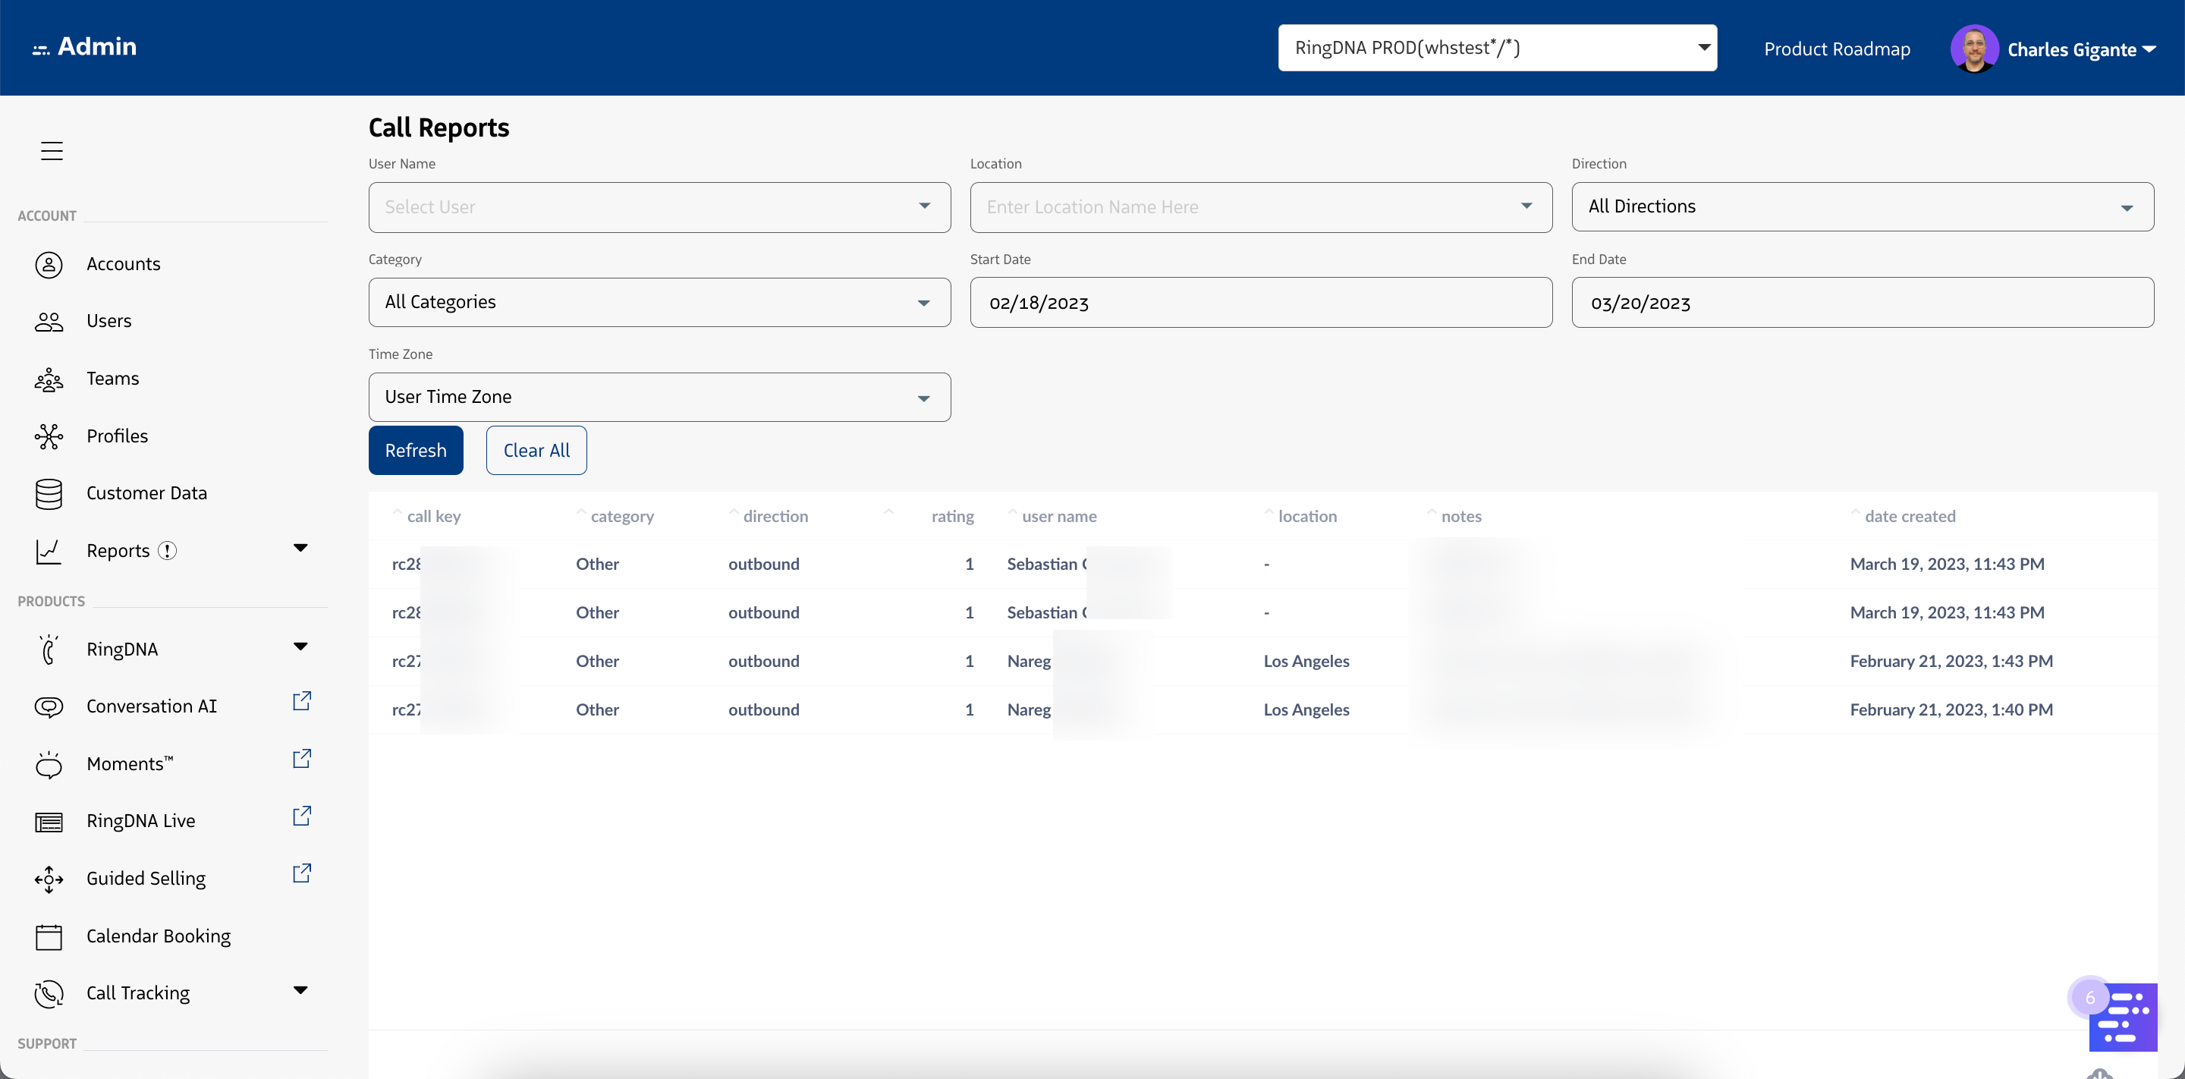The image size is (2185, 1079).
Task: Expand the Call Tracking submenu arrow
Action: 300,991
